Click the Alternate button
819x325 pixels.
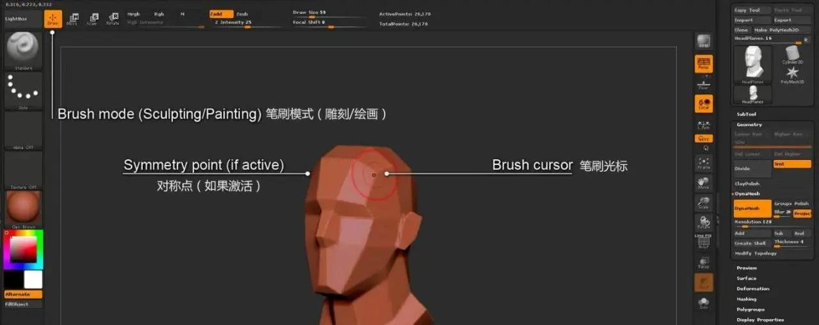point(23,295)
